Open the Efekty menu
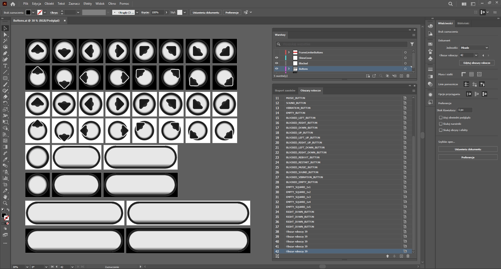 coord(87,4)
